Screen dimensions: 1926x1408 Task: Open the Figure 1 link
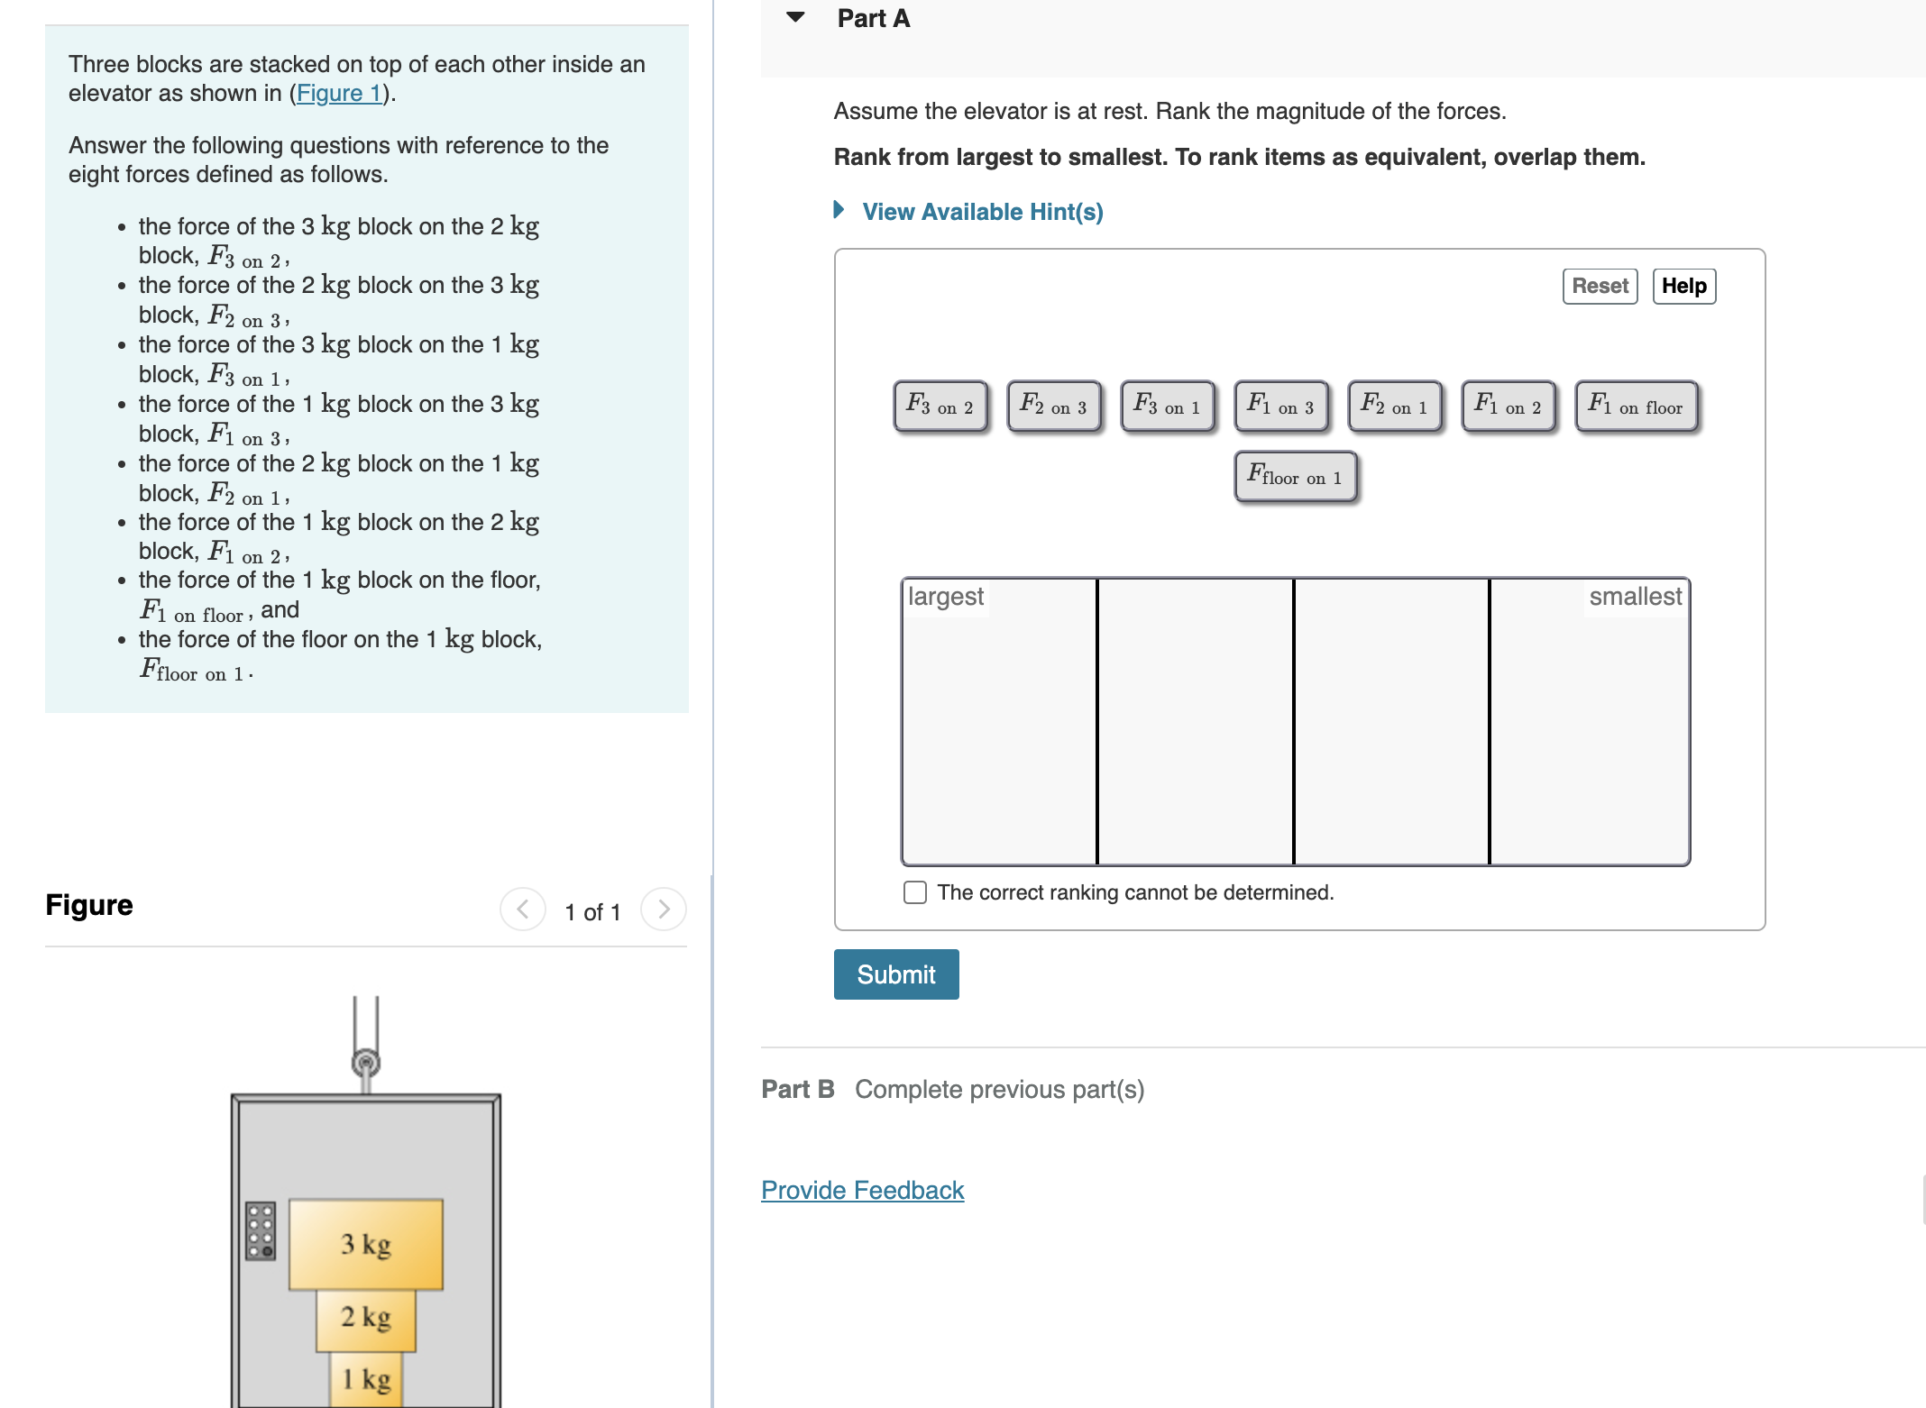pos(339,94)
